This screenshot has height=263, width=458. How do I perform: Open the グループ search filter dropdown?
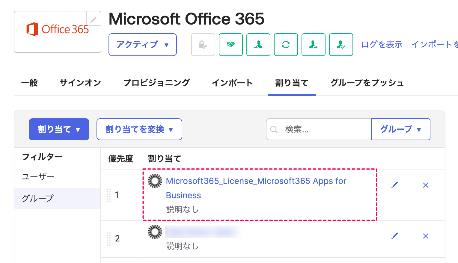[400, 129]
